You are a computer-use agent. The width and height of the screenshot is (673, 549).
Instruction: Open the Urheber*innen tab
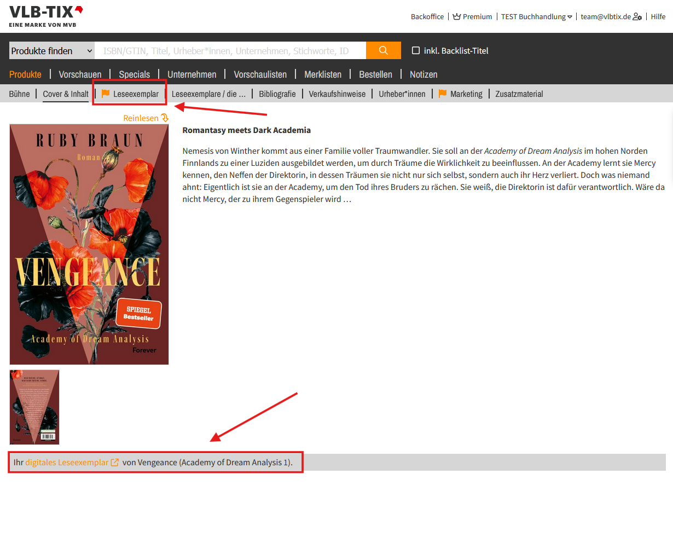[402, 94]
